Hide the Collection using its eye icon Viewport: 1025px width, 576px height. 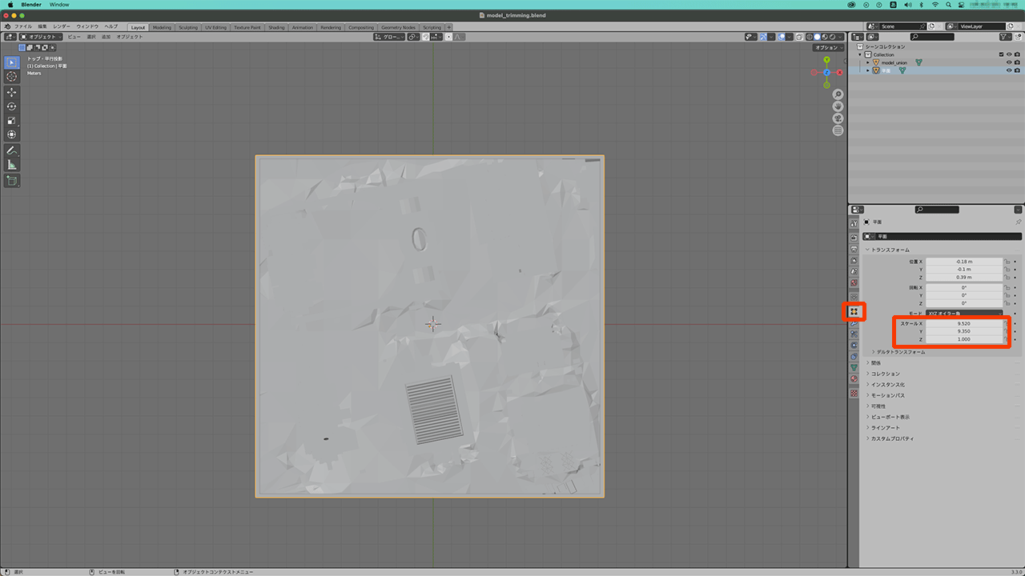[1009, 54]
